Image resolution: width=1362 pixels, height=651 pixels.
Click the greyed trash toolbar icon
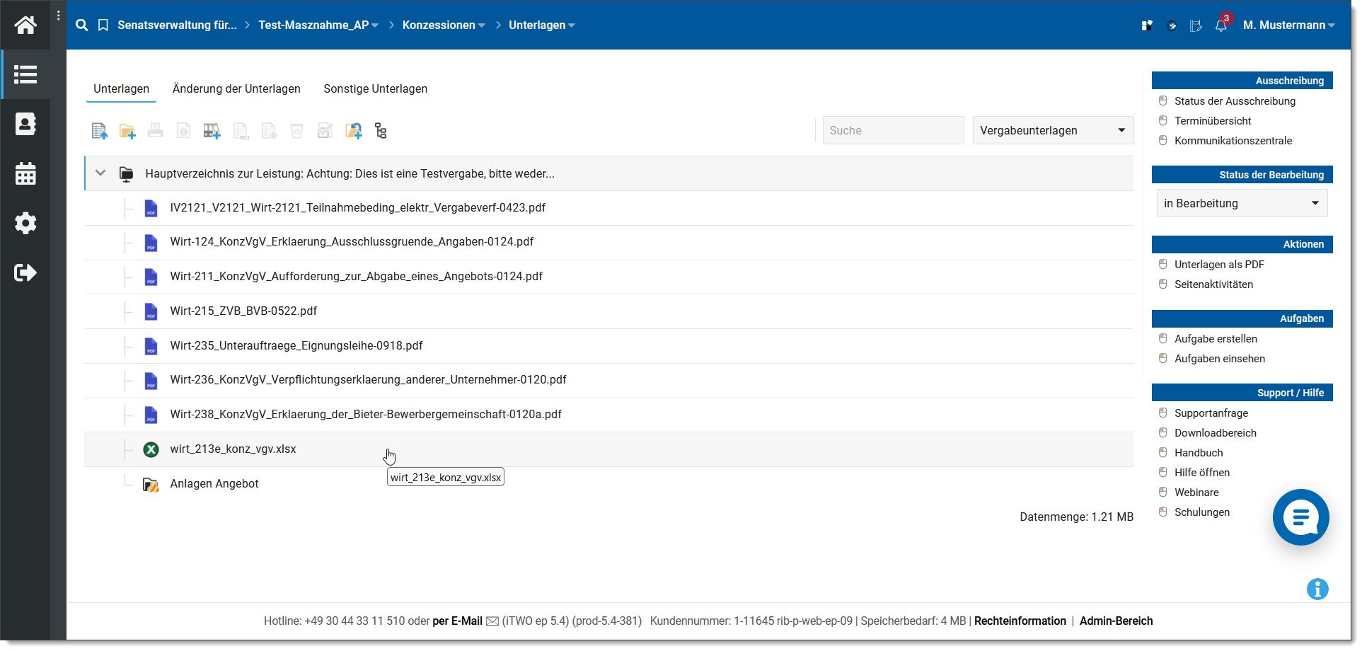coord(296,131)
